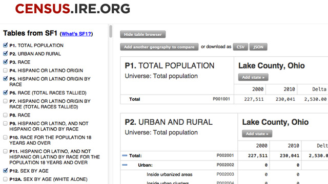Click the P002002 code label

[225, 165]
